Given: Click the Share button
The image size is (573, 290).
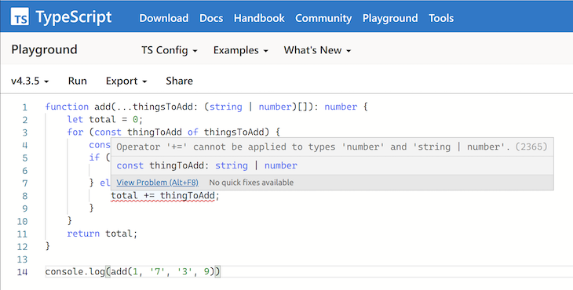Looking at the screenshot, I should [179, 81].
